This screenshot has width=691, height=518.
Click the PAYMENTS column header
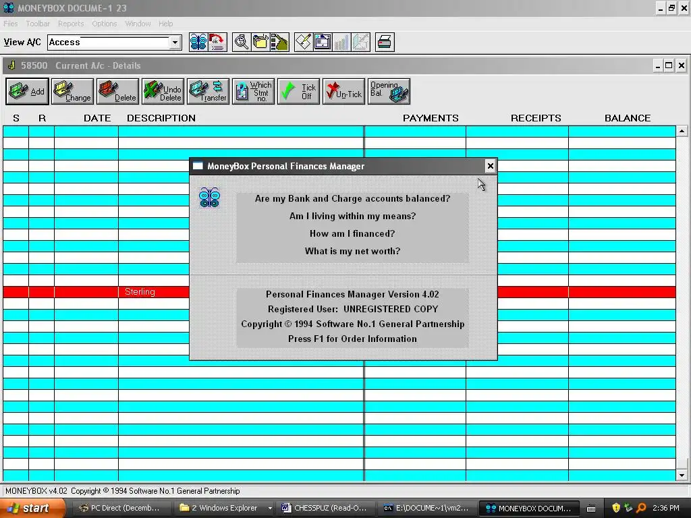click(x=431, y=118)
